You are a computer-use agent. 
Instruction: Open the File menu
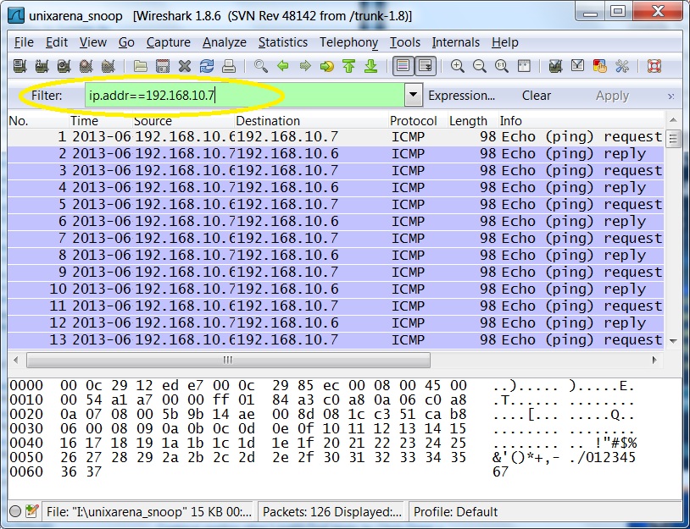(24, 42)
